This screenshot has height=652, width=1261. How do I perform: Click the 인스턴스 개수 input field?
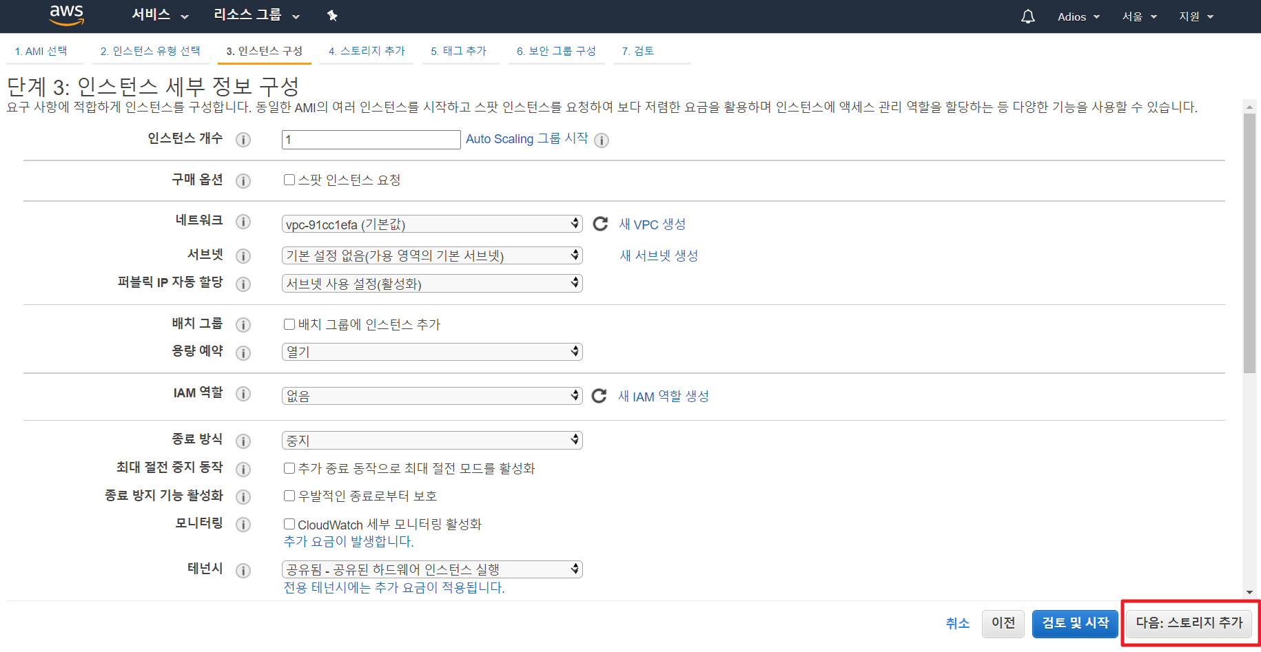click(x=371, y=140)
